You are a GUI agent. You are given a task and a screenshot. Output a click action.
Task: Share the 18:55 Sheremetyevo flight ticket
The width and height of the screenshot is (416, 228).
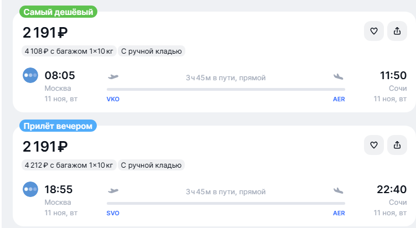[x=397, y=145]
